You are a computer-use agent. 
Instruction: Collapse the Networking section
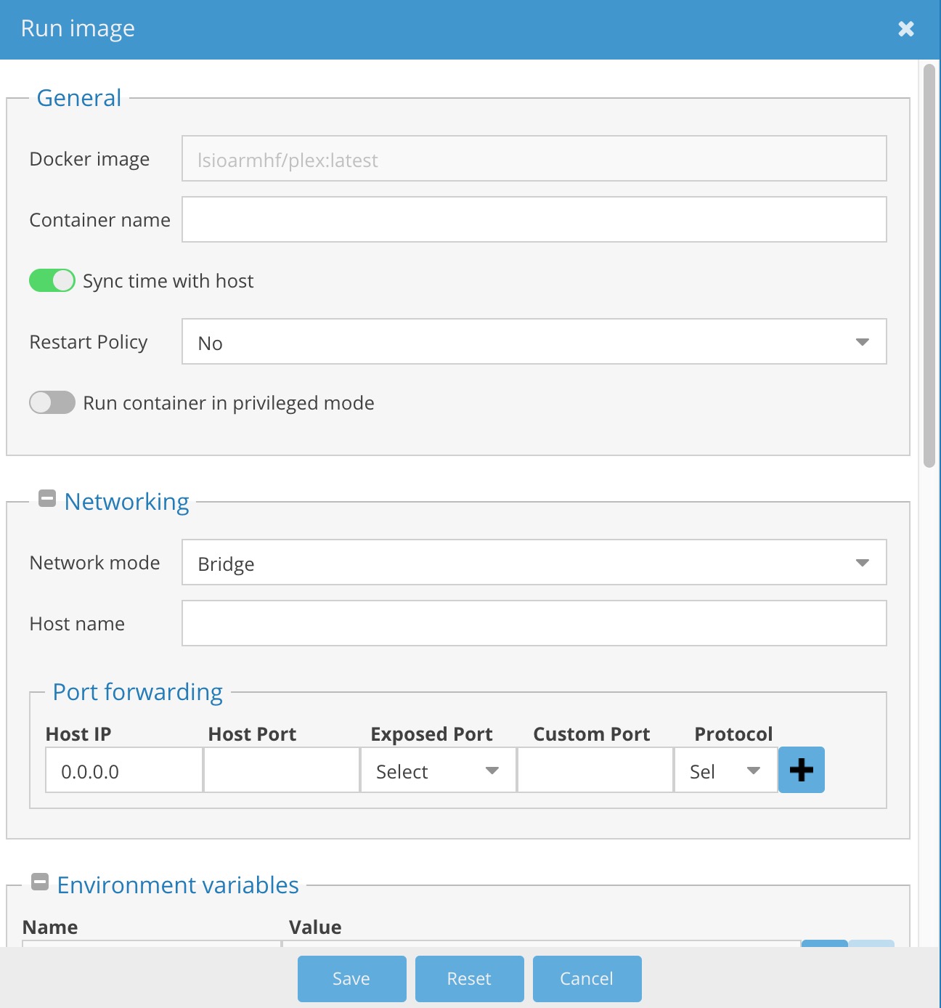(47, 499)
